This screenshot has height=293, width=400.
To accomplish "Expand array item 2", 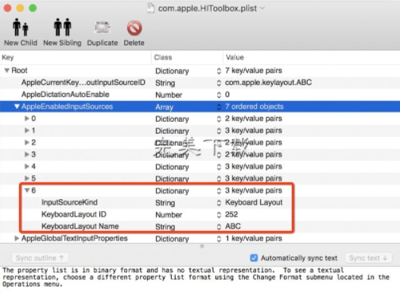I will [27, 143].
